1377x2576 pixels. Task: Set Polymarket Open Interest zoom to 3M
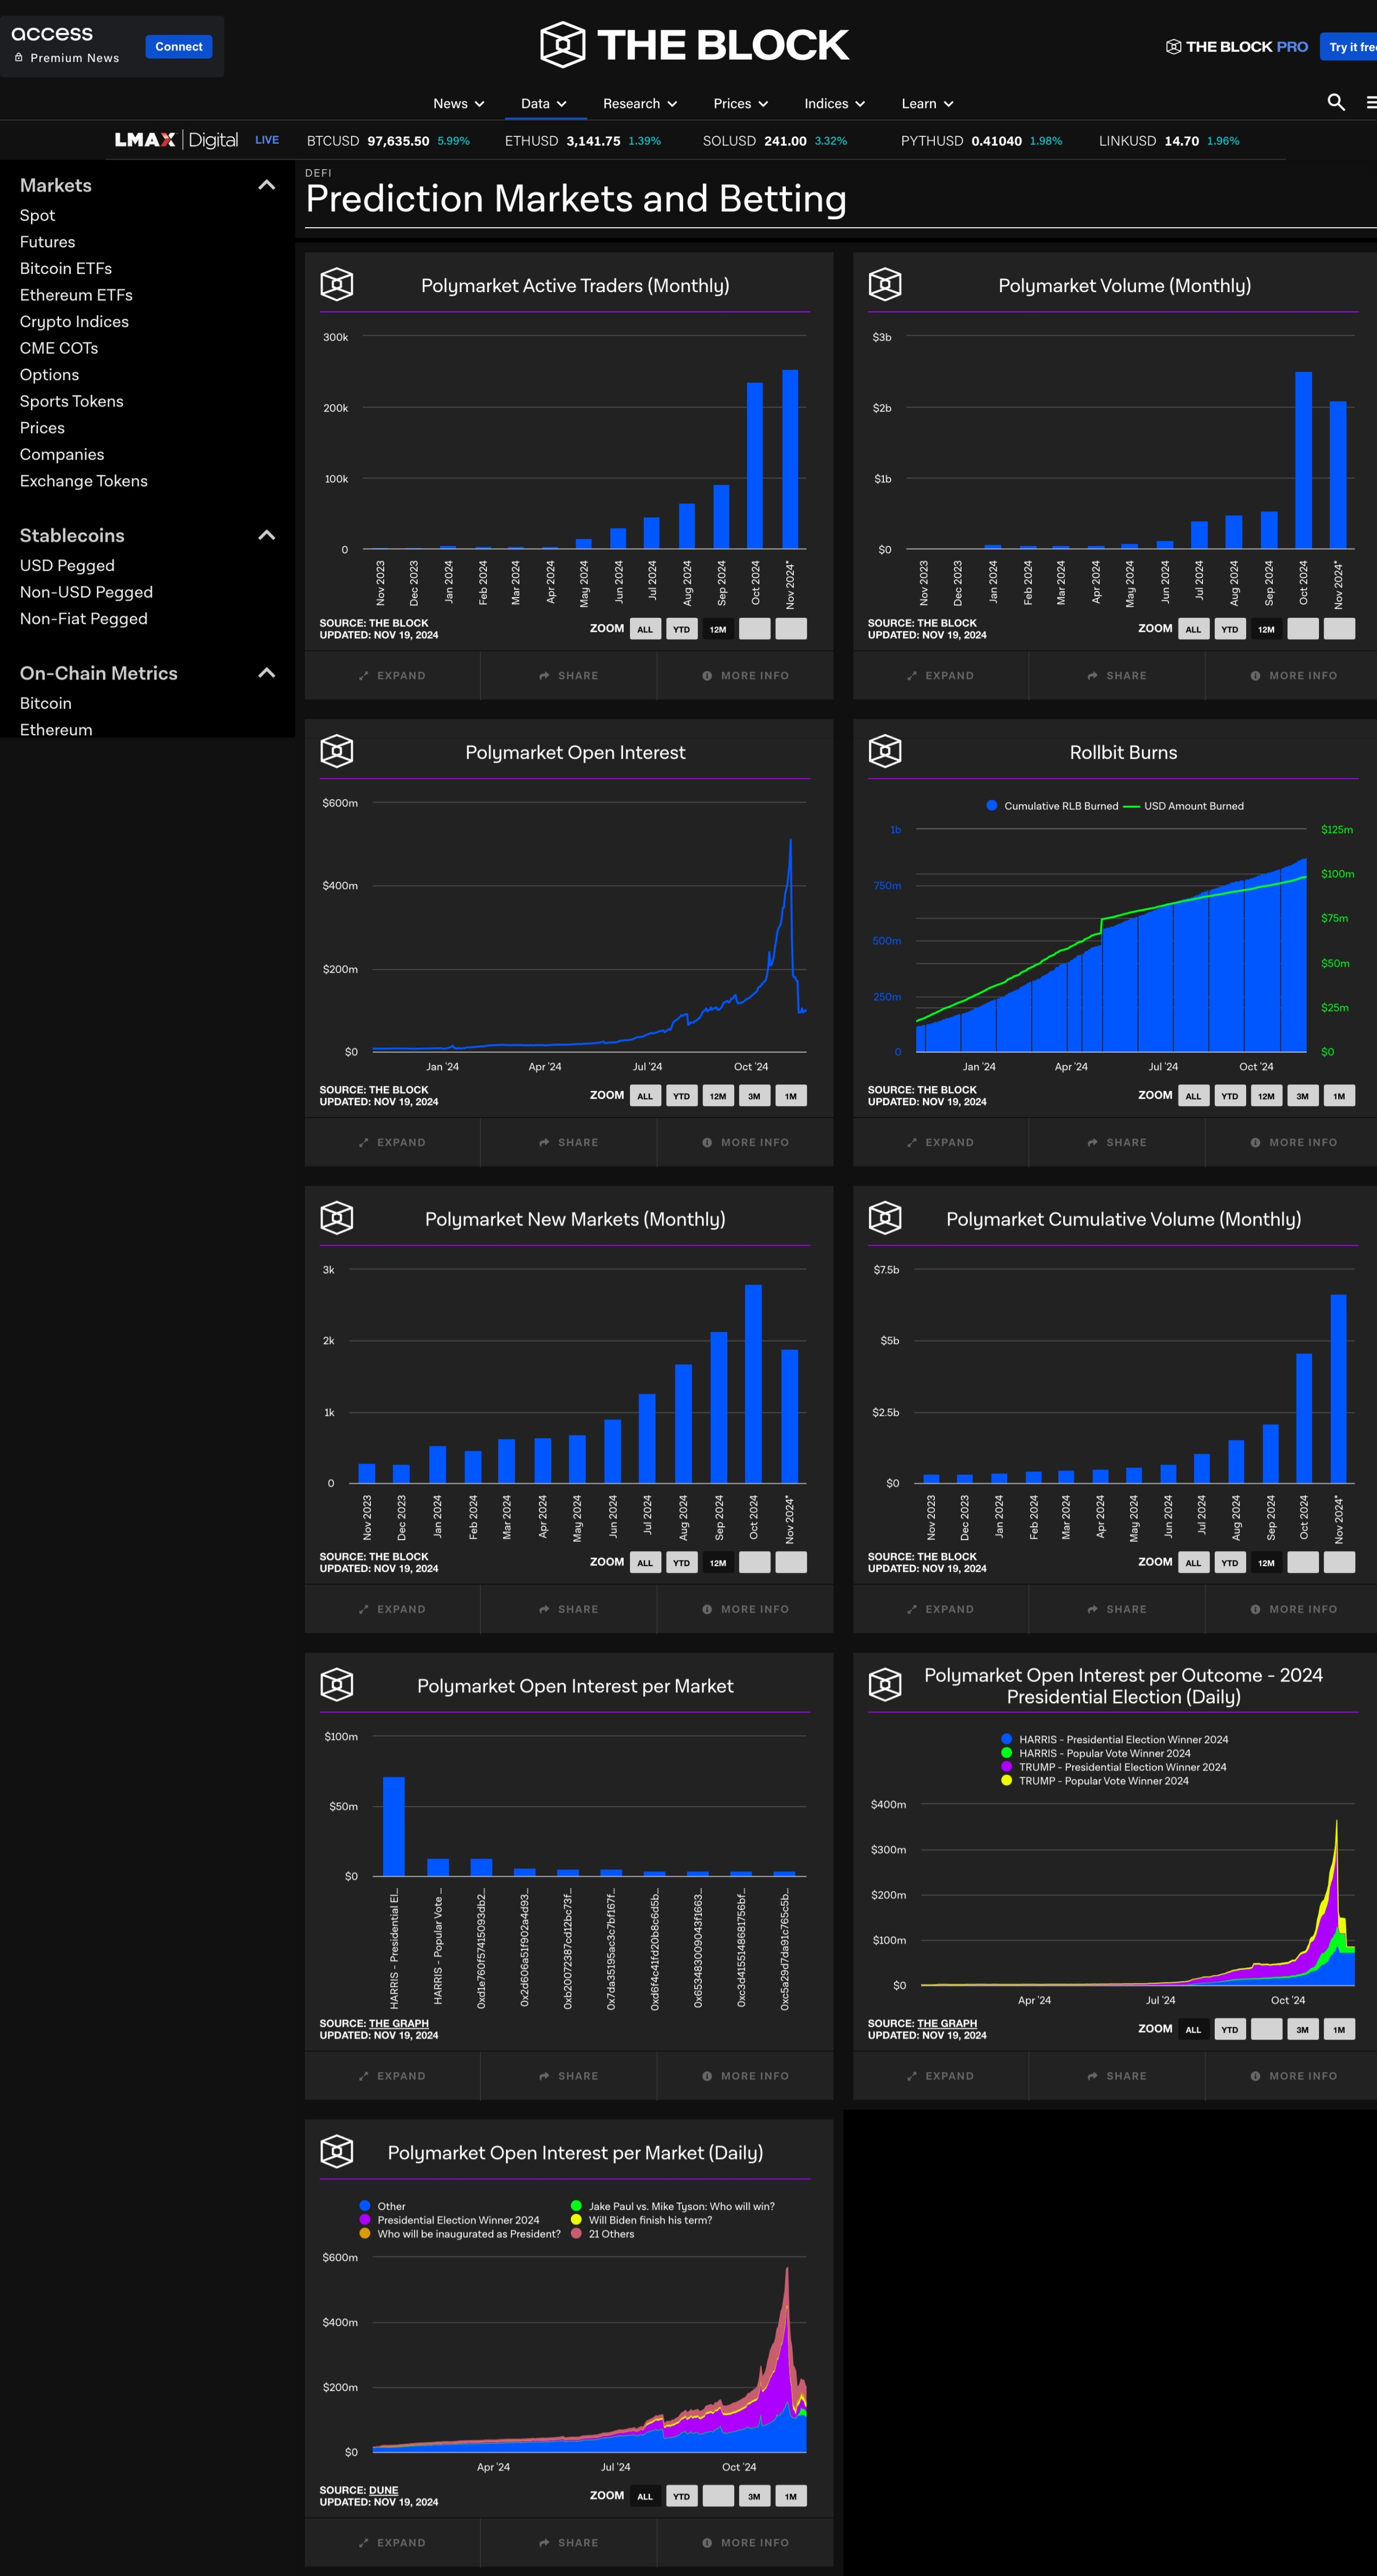754,1096
